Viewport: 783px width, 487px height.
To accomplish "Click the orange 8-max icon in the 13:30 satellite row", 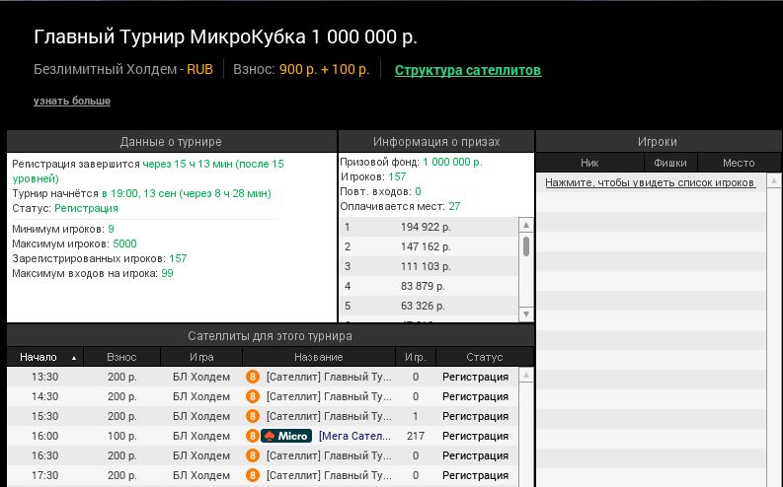I will (252, 377).
